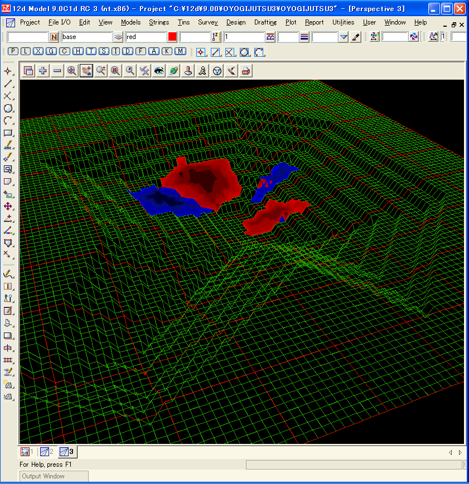
Task: Toggle the M snap button
Action: (x=180, y=51)
